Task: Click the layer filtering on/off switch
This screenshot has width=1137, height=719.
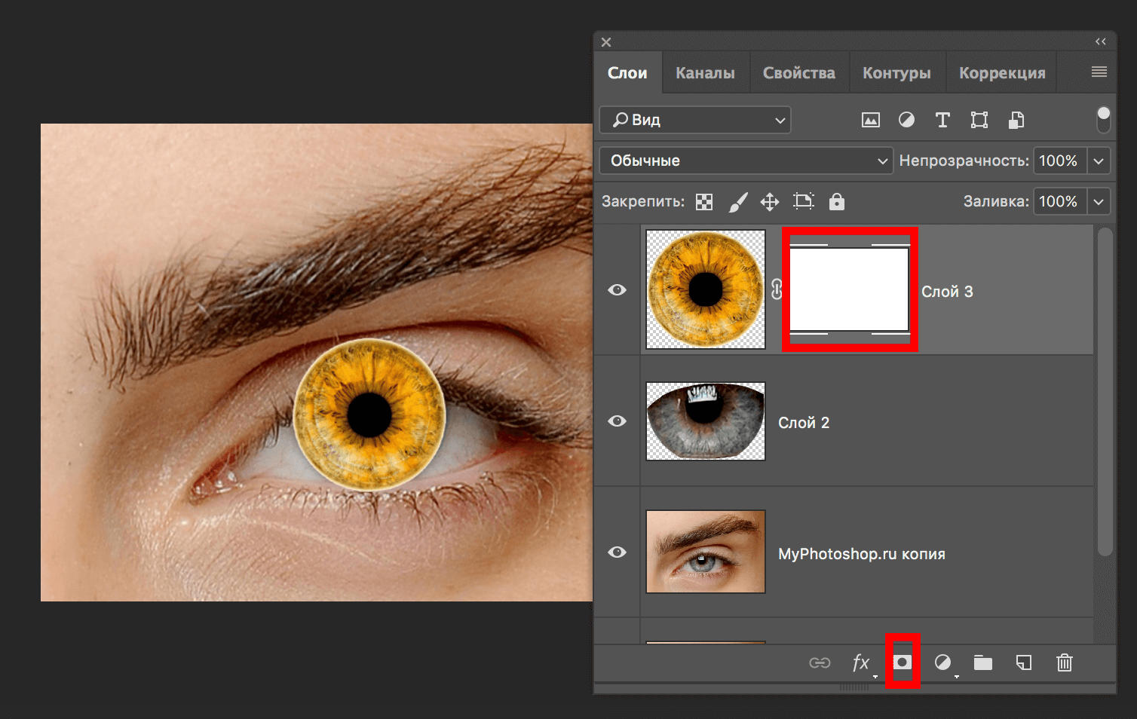Action: click(1103, 119)
